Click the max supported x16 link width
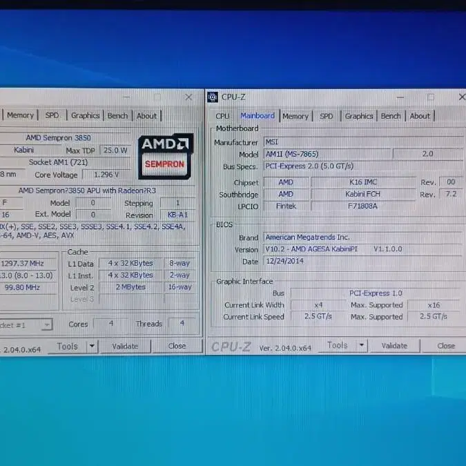Screen dimensions: 466x466 coord(434,305)
